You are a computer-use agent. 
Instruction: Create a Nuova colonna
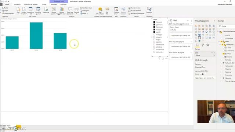coord(135,11)
